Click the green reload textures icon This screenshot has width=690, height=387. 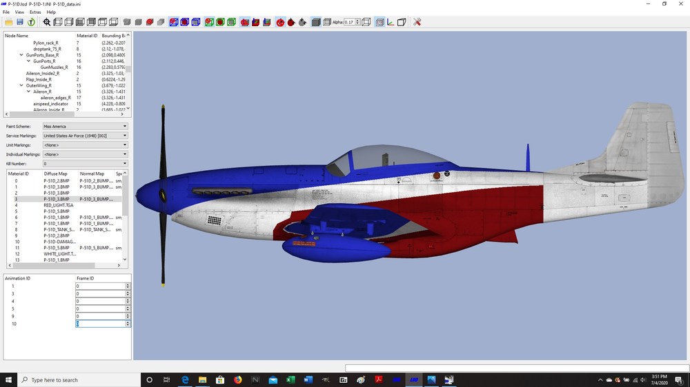point(31,22)
